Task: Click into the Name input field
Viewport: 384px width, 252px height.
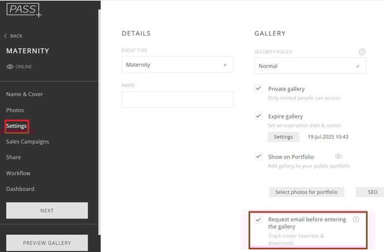Action: 177,99
